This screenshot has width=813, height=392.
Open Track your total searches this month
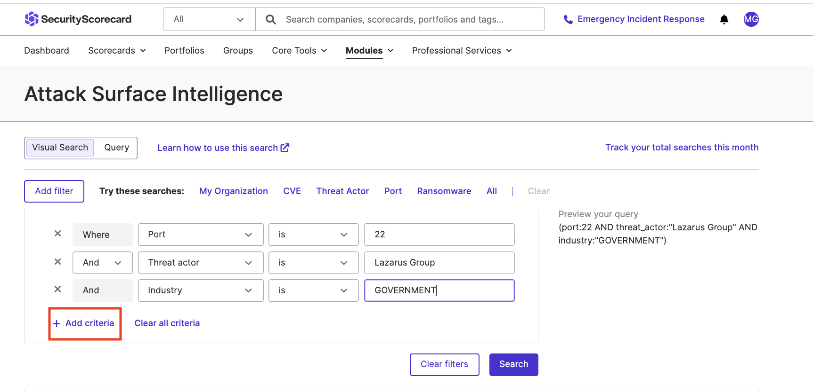pyautogui.click(x=682, y=148)
